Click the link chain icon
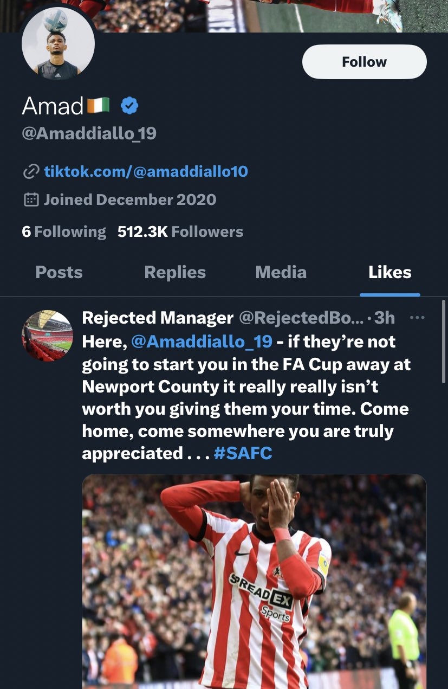This screenshot has height=689, width=448. click(x=30, y=172)
